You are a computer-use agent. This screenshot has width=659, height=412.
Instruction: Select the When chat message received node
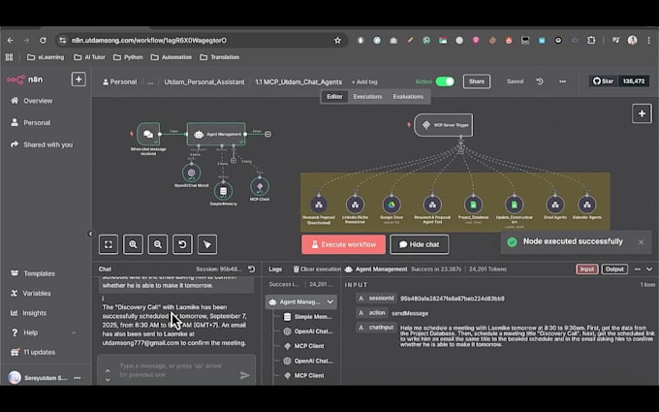(148, 134)
